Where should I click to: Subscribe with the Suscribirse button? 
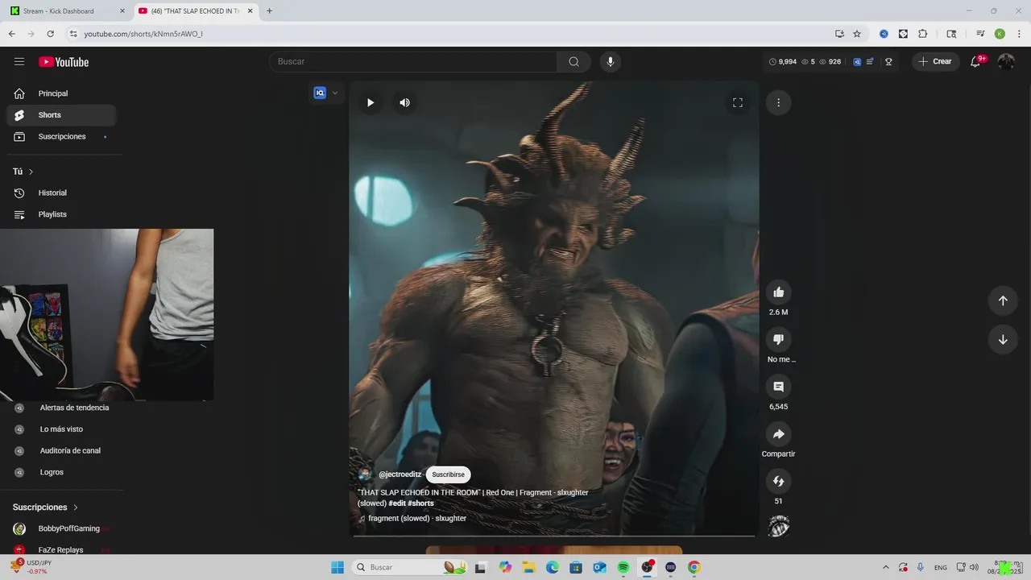(449, 474)
